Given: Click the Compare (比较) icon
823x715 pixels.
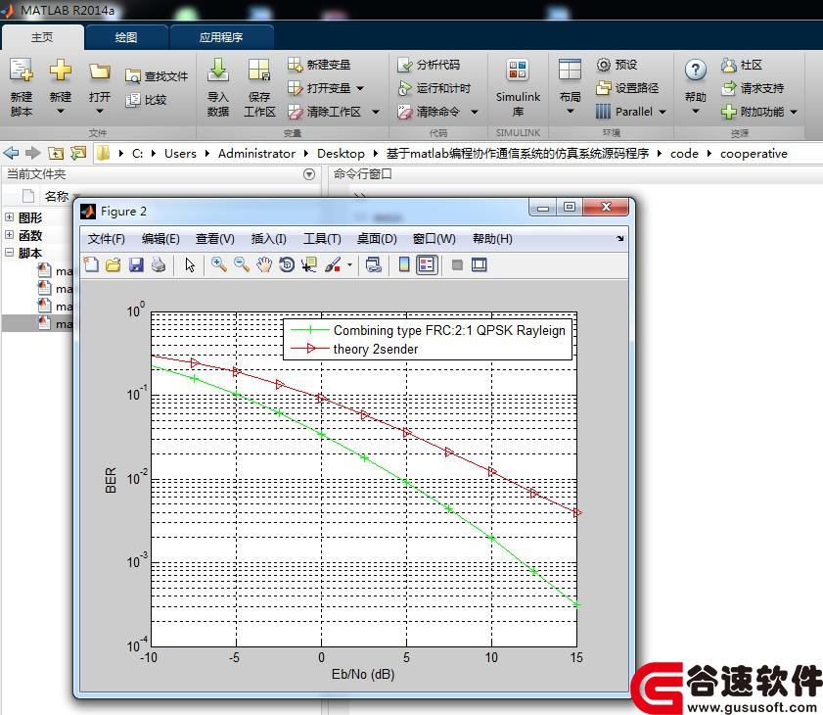Looking at the screenshot, I should (133, 99).
